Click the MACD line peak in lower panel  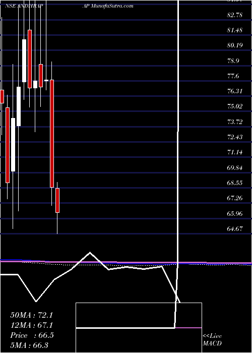(90, 253)
